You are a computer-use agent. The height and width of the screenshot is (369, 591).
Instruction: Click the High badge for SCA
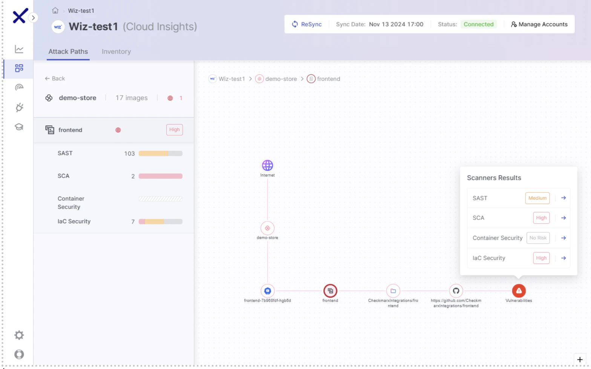(x=541, y=218)
